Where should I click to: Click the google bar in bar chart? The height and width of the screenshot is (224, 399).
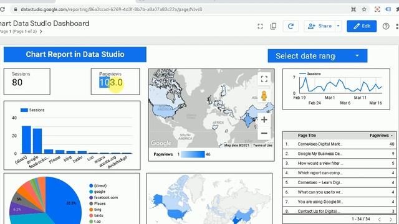coord(37,141)
